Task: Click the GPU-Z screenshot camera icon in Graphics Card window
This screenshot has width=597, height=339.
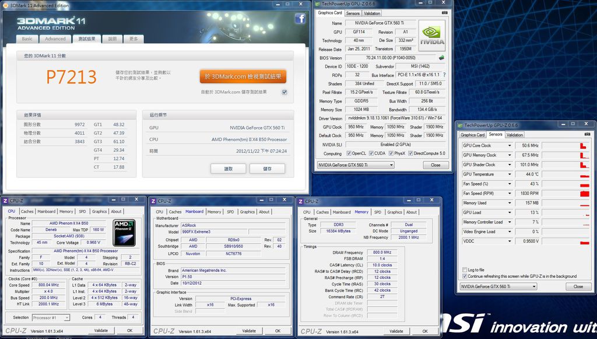Action: coord(444,13)
